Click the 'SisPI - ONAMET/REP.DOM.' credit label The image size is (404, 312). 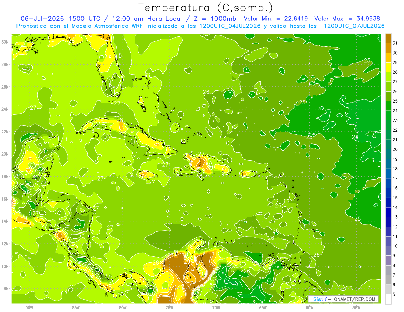click(x=344, y=299)
